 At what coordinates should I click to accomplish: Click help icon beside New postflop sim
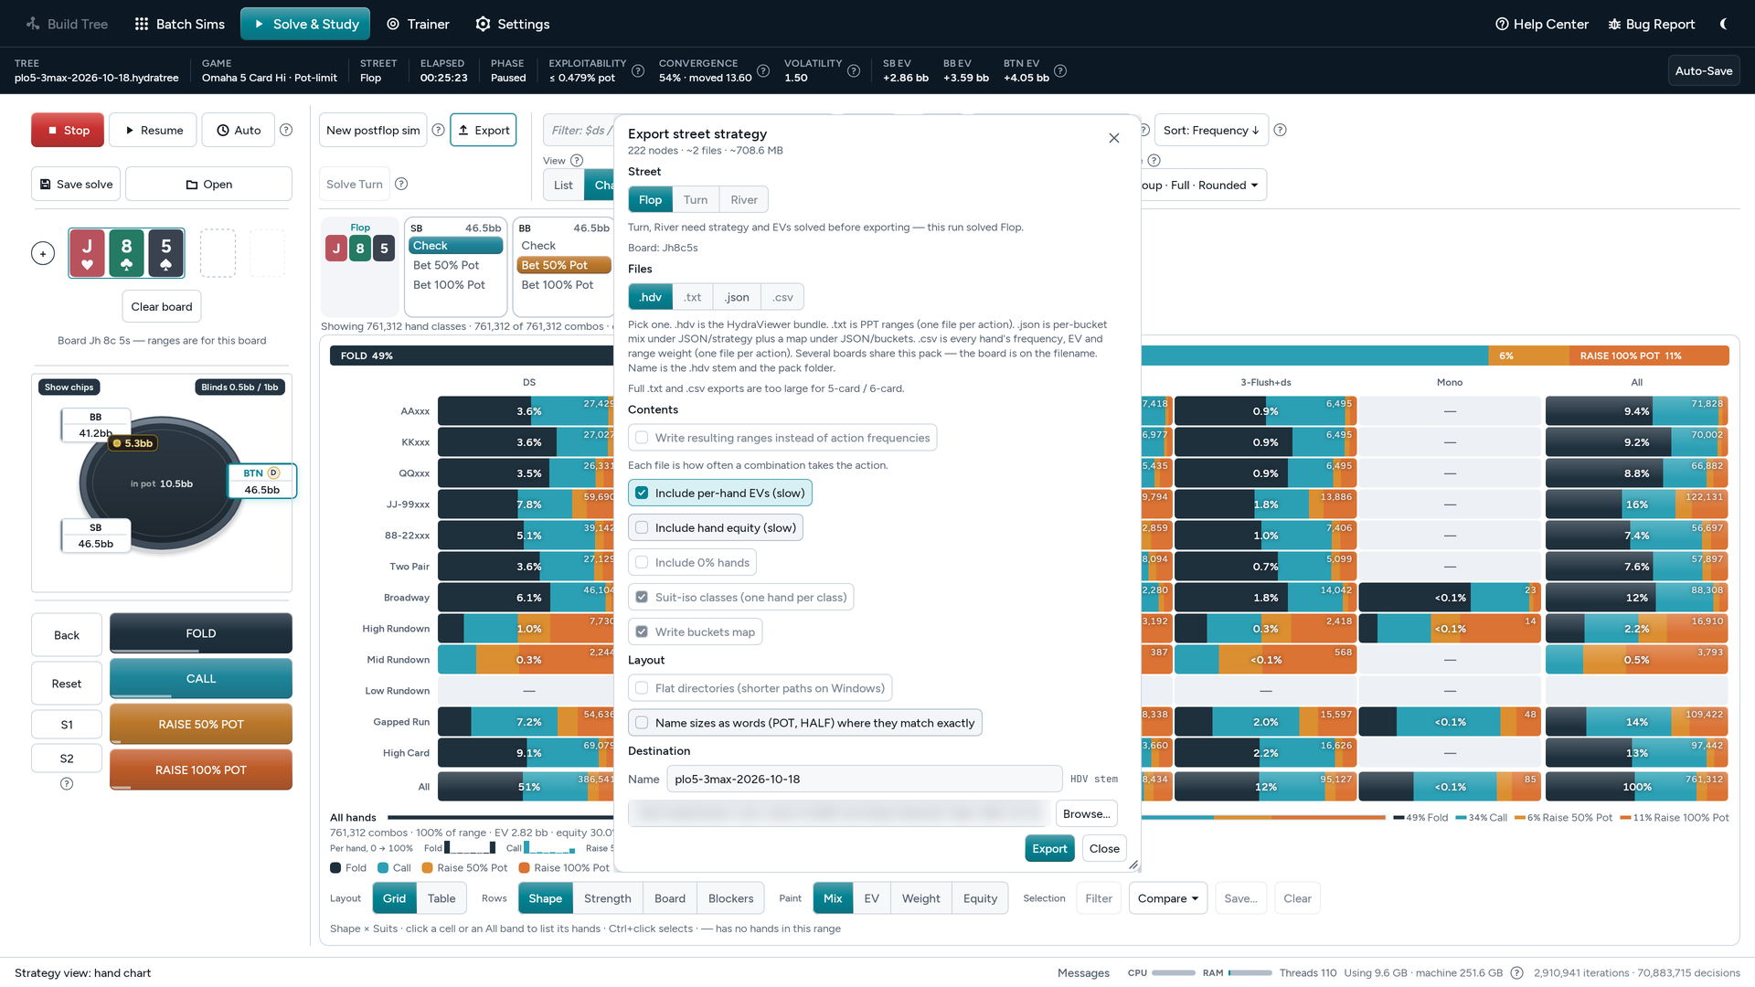438,130
